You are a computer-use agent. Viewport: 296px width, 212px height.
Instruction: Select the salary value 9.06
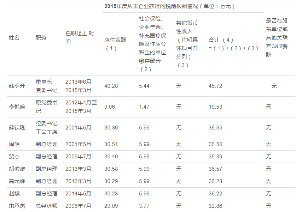[x=110, y=107]
